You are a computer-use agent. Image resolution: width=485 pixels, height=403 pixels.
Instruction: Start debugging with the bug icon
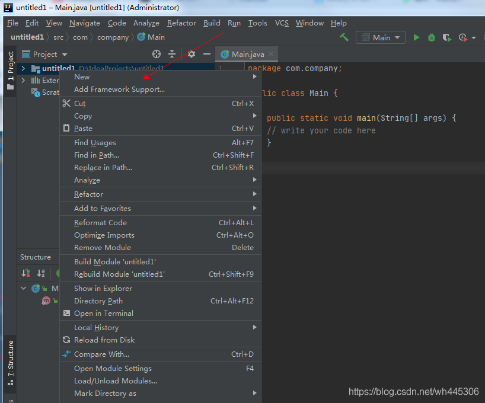coord(432,37)
